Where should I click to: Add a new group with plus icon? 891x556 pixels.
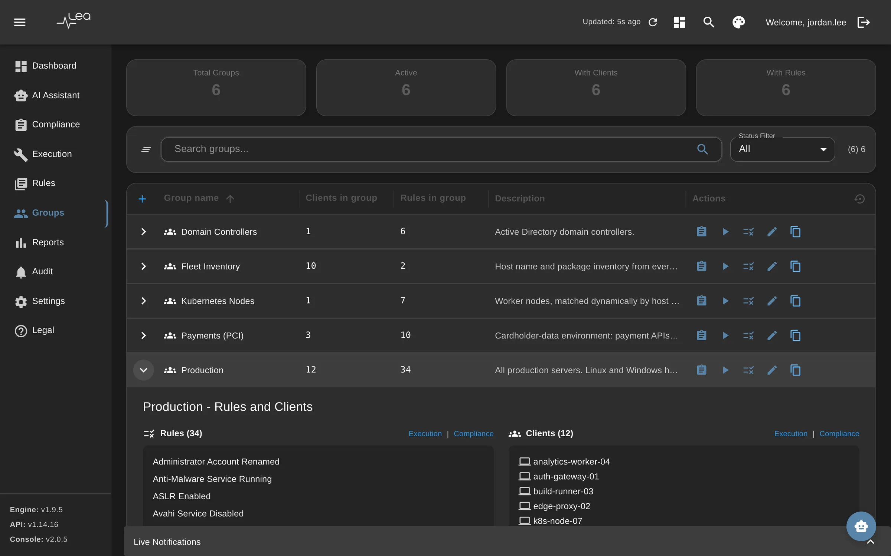coord(142,199)
